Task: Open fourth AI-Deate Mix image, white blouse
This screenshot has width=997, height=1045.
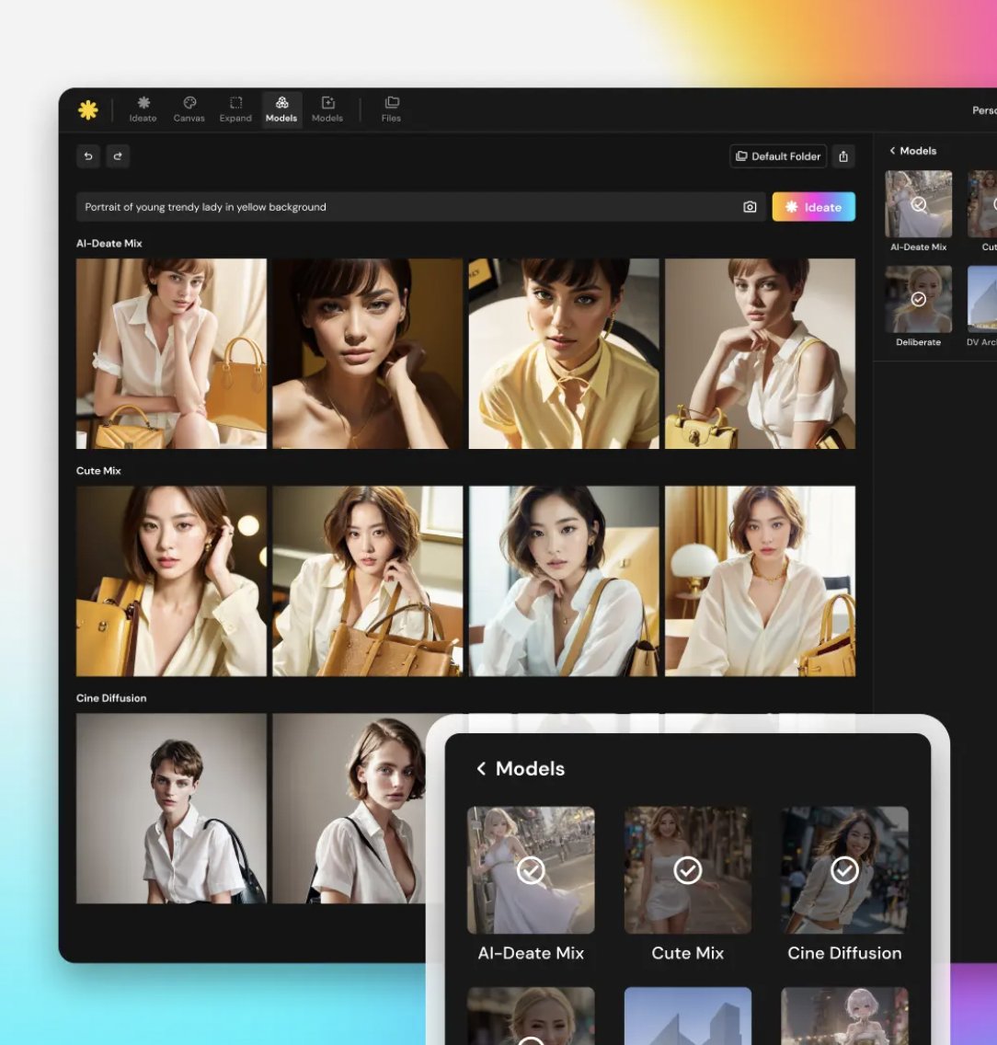Action: (x=760, y=353)
